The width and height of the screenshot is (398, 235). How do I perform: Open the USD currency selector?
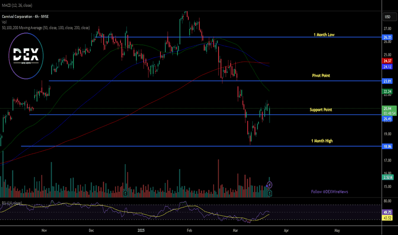pyautogui.click(x=389, y=17)
